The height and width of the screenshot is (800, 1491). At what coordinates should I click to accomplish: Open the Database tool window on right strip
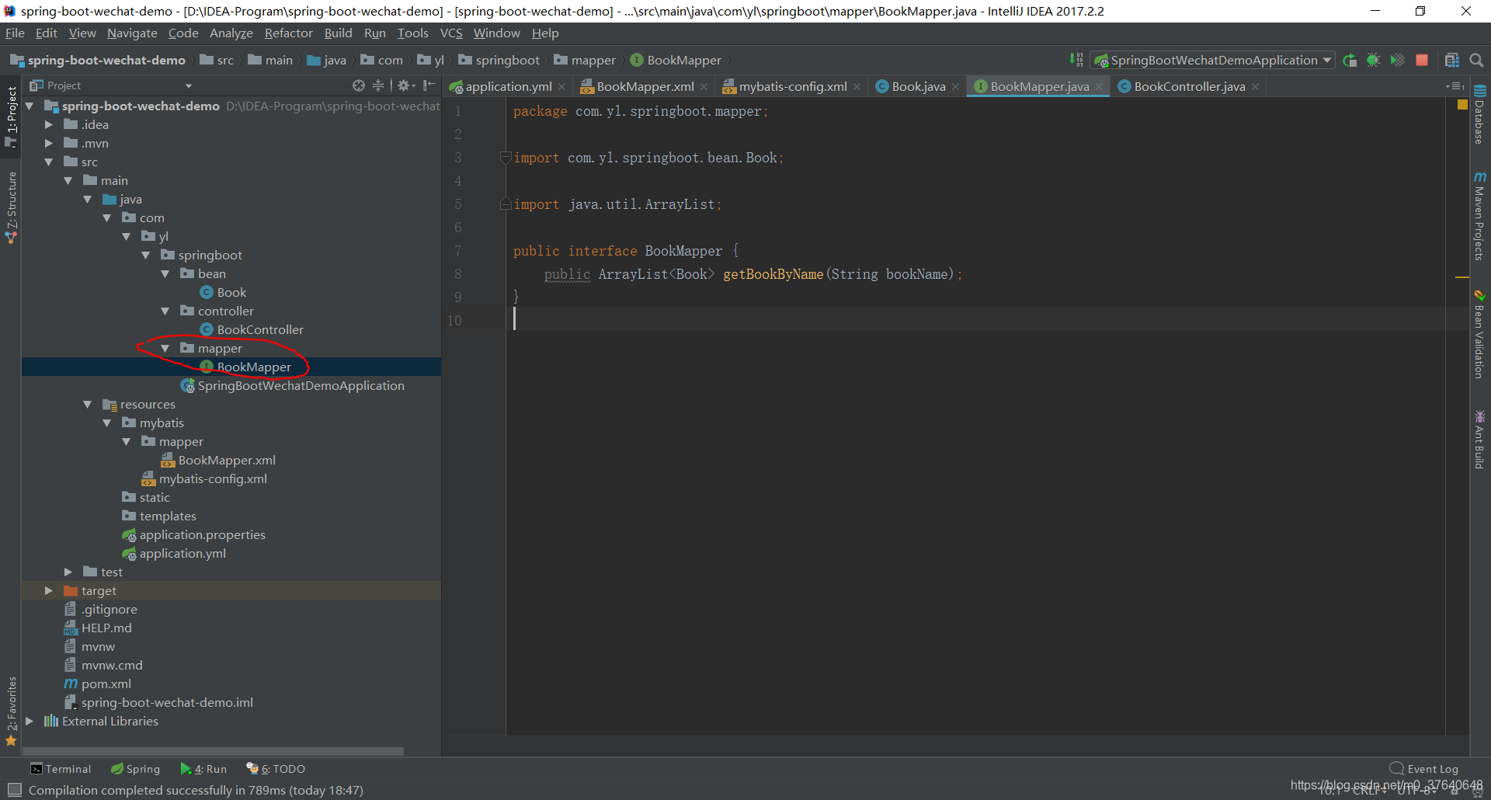1479,114
